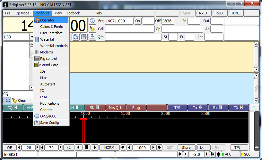The height and width of the screenshot is (160, 262).
Task: Open the Operator configuration entry
Action: [x=47, y=20]
